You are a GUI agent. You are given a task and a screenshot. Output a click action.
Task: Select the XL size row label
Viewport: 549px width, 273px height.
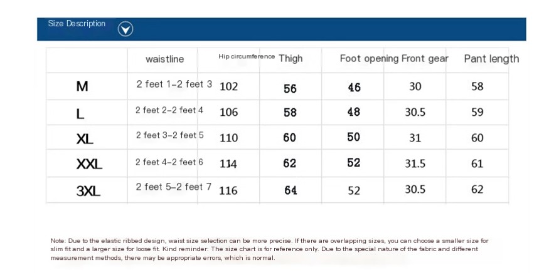click(85, 139)
